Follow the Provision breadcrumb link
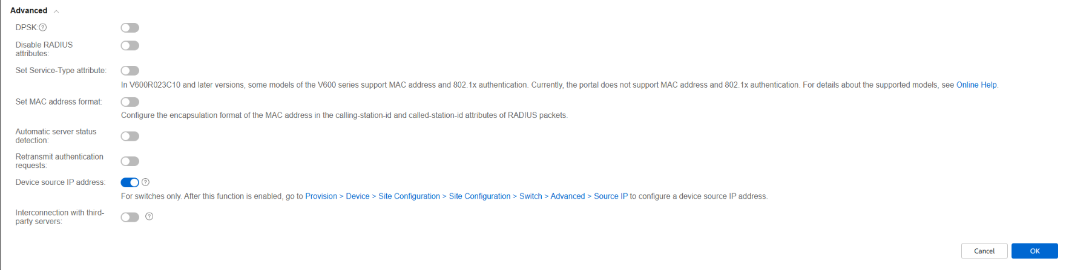The width and height of the screenshot is (1069, 270). pyautogui.click(x=321, y=196)
